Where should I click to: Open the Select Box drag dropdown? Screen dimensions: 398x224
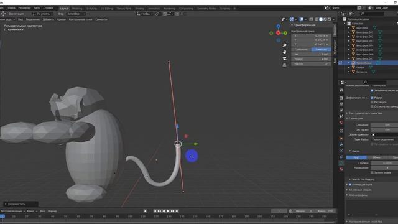(x=75, y=14)
